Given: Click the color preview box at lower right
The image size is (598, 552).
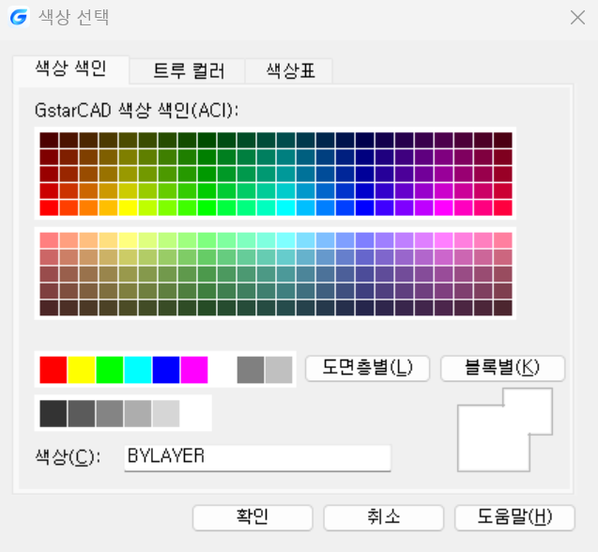Looking at the screenshot, I should pyautogui.click(x=504, y=430).
